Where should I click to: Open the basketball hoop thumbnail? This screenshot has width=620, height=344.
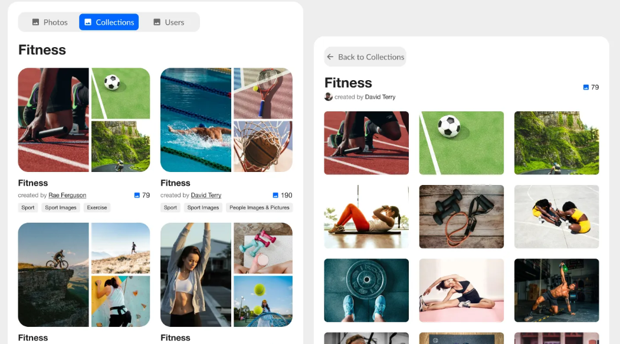click(263, 147)
